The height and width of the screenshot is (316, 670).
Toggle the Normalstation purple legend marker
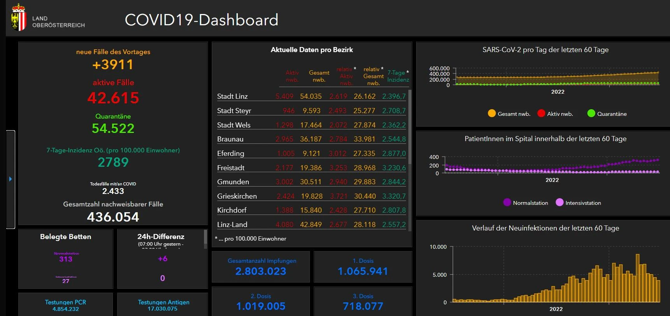pyautogui.click(x=507, y=203)
